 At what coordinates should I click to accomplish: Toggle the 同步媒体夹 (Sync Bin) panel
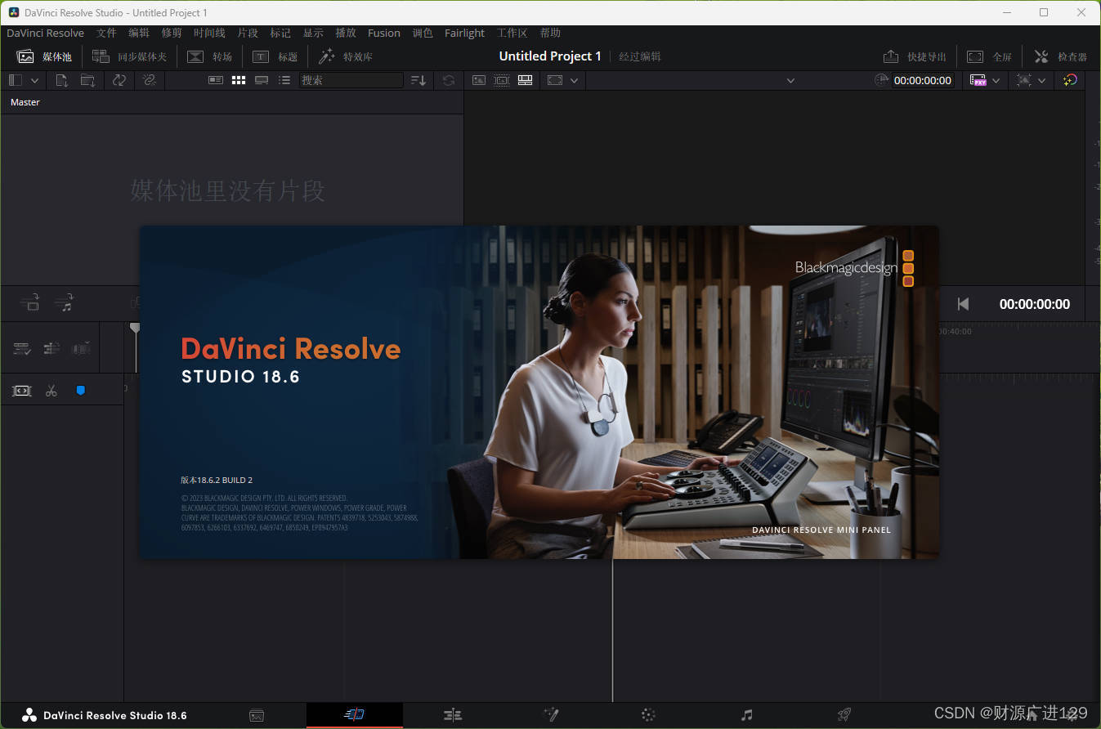tap(129, 56)
